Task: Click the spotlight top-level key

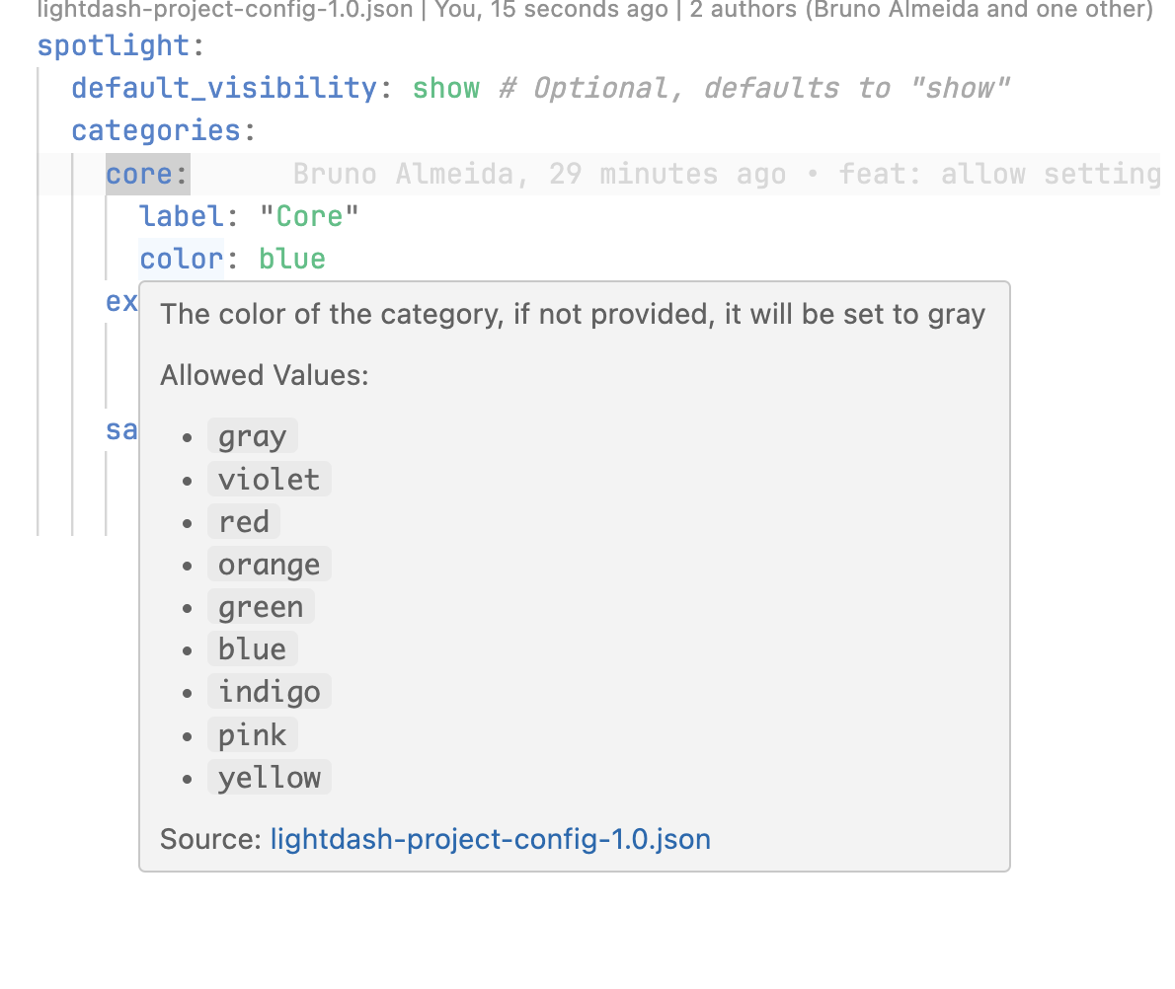Action: [x=114, y=46]
